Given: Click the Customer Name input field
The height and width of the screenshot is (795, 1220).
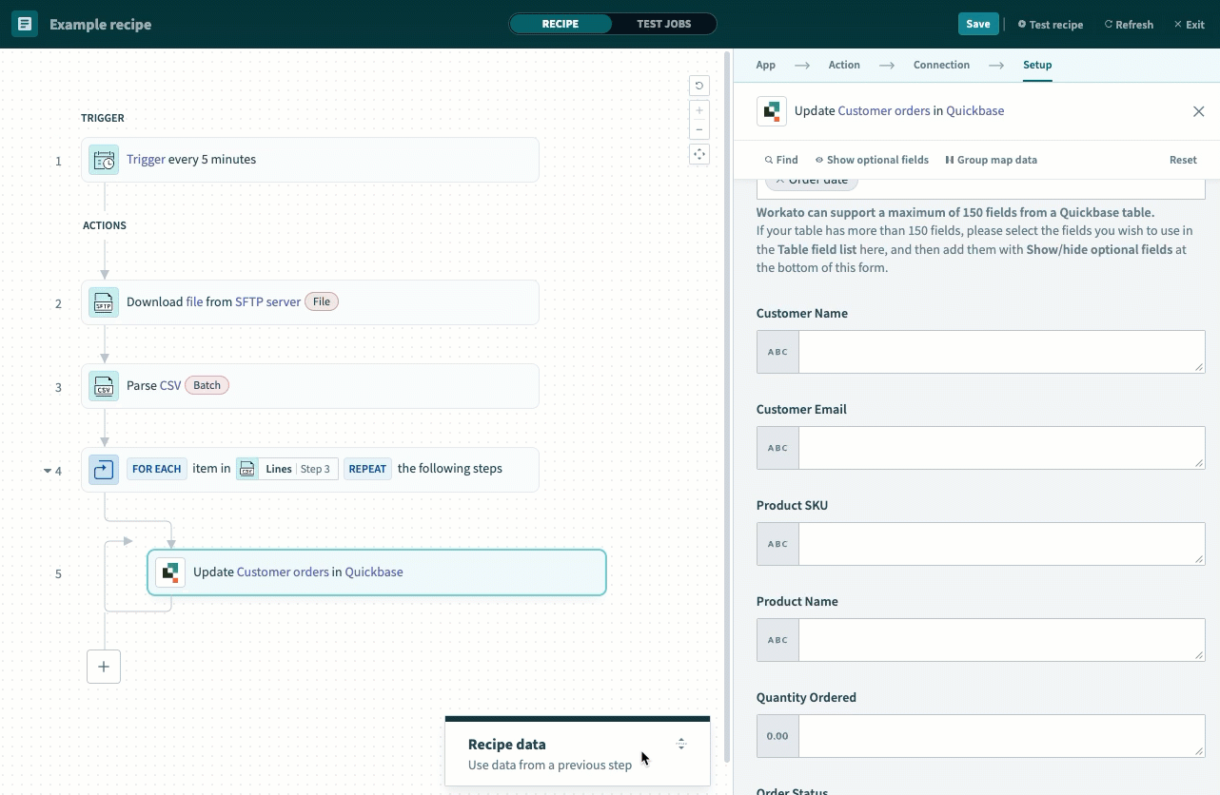Looking at the screenshot, I should 1001,352.
